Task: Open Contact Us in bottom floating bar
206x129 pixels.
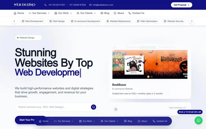Action: click(x=160, y=121)
